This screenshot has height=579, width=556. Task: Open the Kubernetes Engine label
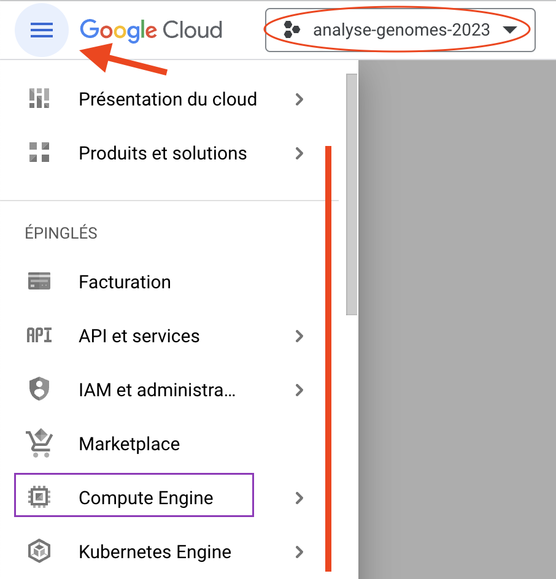(155, 552)
